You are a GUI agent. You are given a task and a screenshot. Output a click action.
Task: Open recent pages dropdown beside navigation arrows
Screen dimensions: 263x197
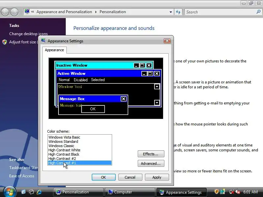pos(21,12)
